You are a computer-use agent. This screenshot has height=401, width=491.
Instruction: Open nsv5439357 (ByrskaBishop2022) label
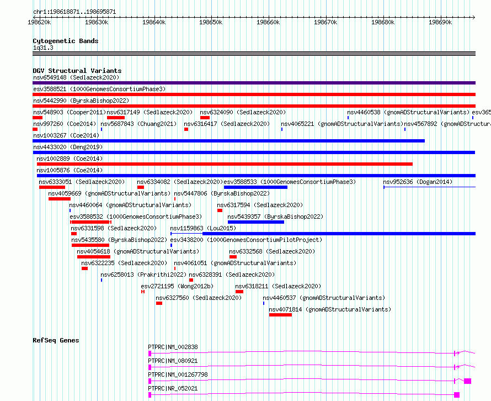[x=275, y=217]
